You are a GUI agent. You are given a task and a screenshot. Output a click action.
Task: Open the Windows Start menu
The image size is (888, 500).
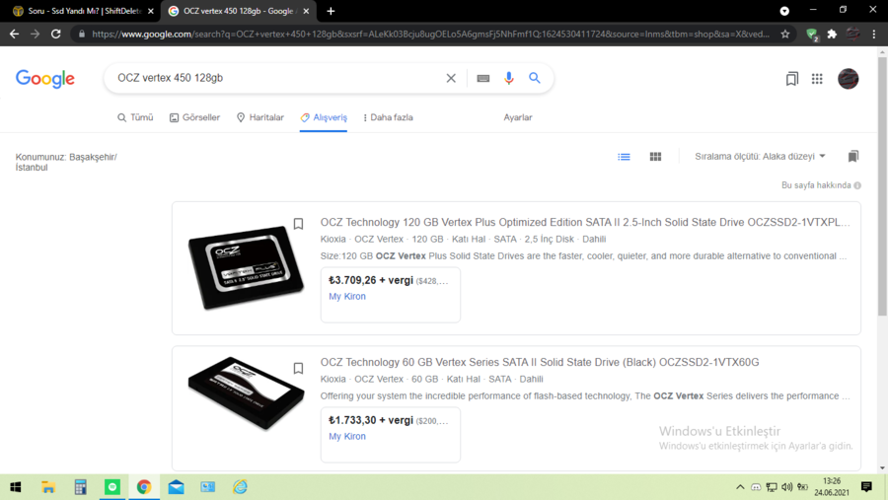coord(16,487)
